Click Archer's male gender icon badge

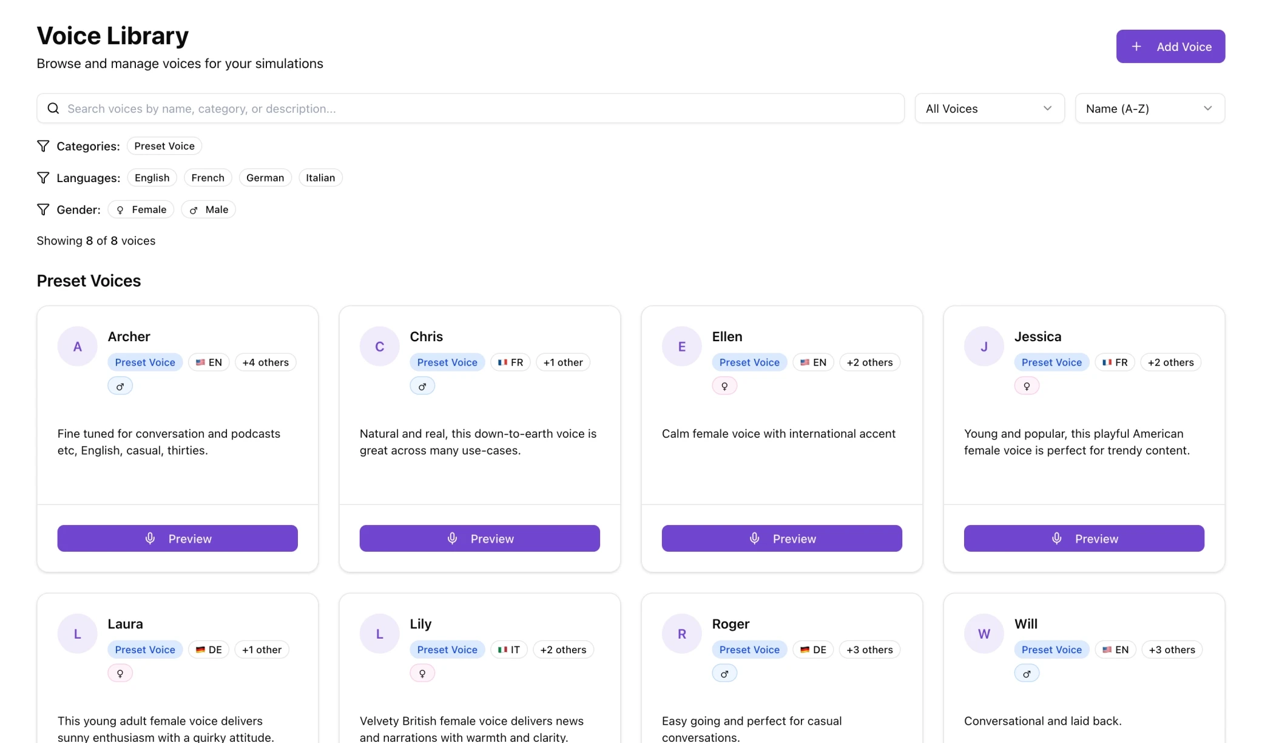click(120, 386)
